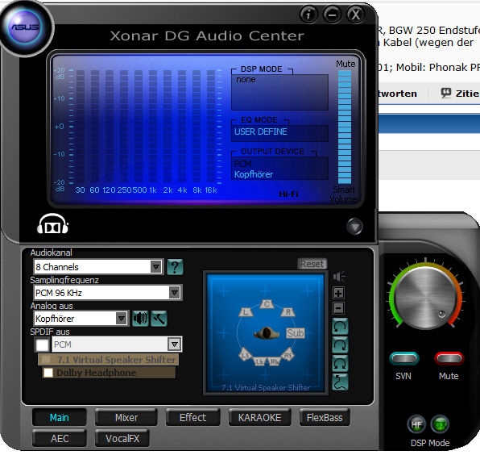Click the DSP MODE none box

(x=279, y=92)
